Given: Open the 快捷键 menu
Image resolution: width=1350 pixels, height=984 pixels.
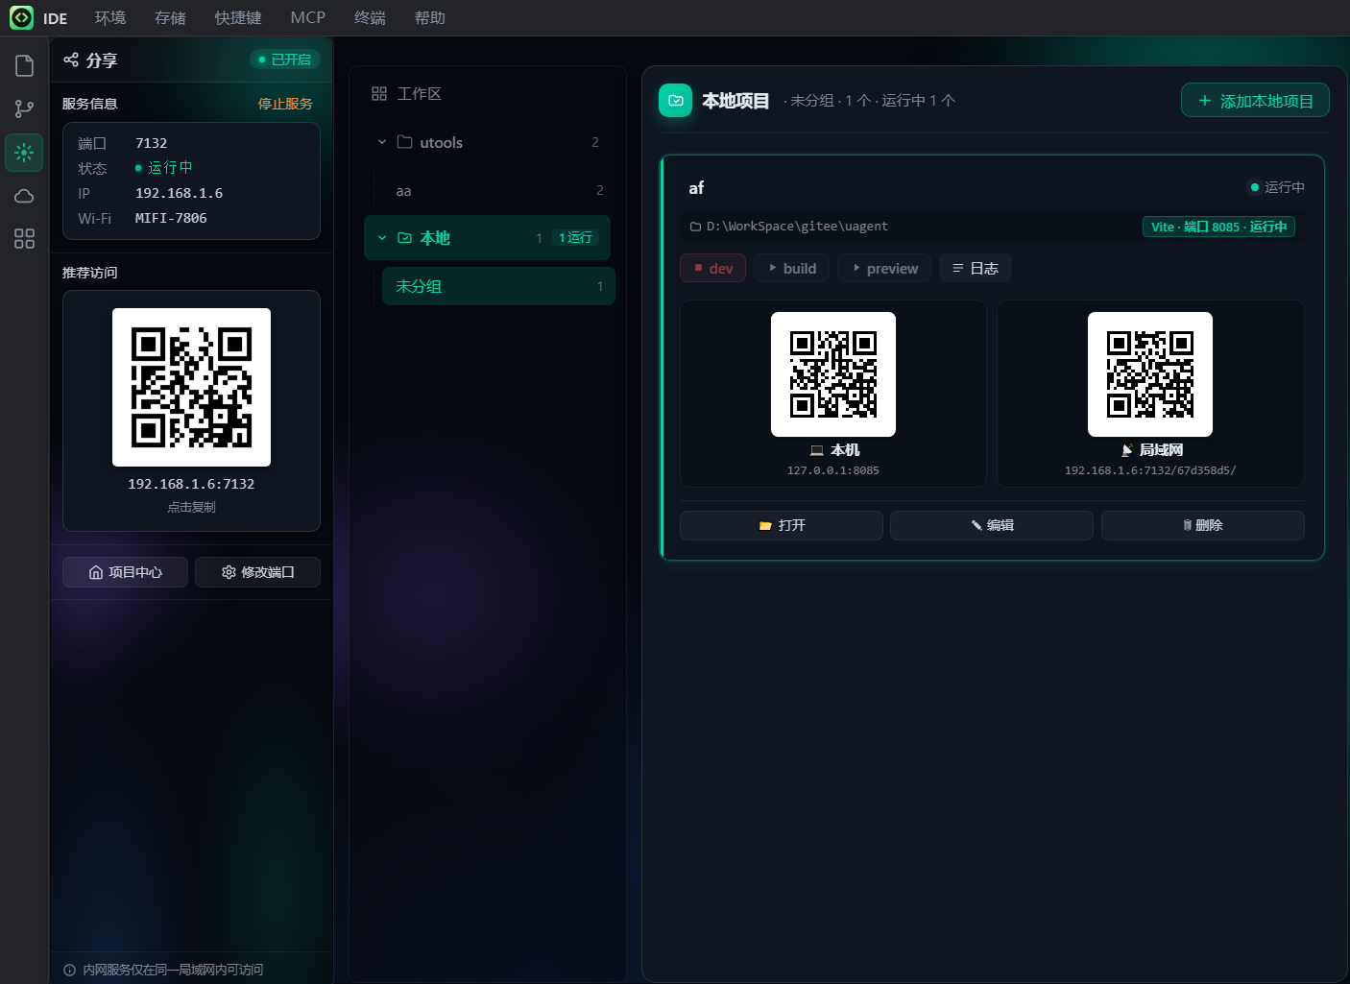Looking at the screenshot, I should [238, 17].
